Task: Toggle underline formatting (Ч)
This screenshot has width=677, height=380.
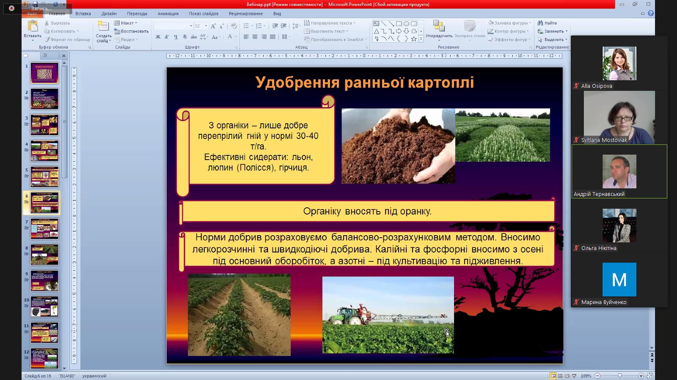Action: [x=176, y=37]
